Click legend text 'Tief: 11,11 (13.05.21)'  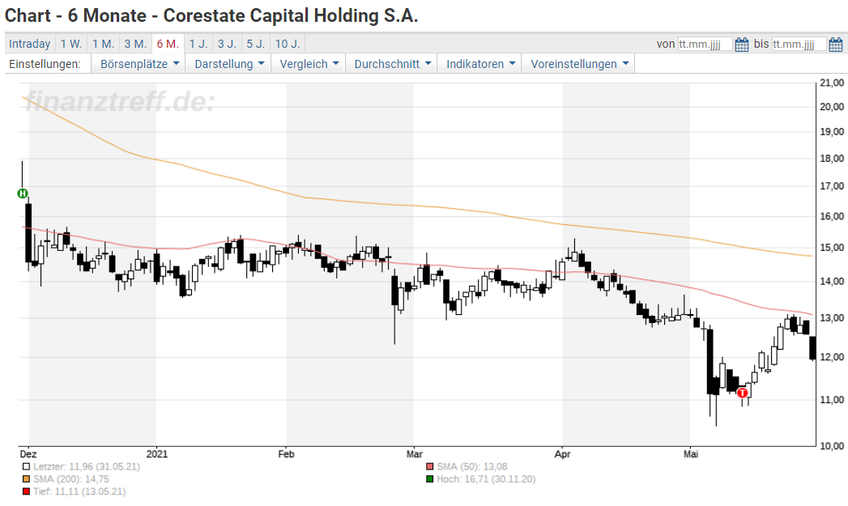click(79, 491)
